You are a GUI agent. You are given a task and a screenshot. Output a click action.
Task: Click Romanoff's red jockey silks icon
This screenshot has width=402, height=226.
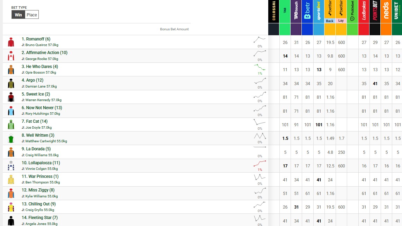click(11, 42)
